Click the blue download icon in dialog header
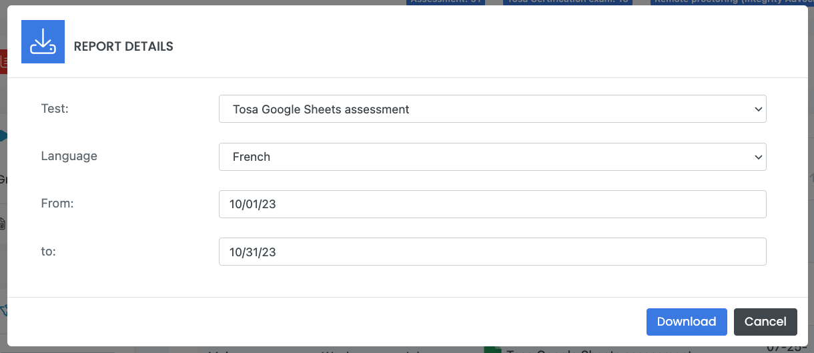Image resolution: width=814 pixels, height=353 pixels. click(x=43, y=42)
